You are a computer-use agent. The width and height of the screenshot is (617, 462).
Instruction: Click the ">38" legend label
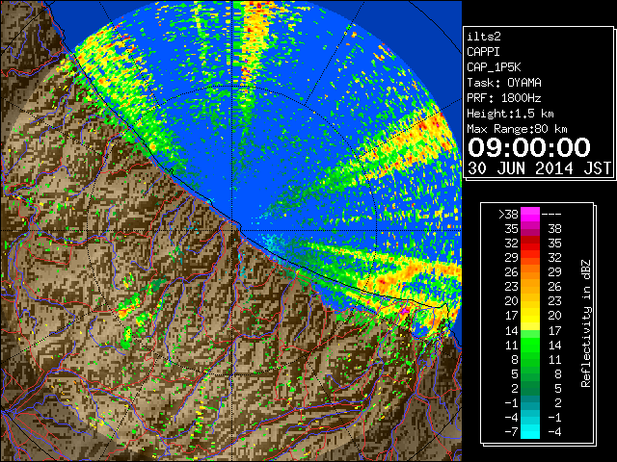[508, 214]
